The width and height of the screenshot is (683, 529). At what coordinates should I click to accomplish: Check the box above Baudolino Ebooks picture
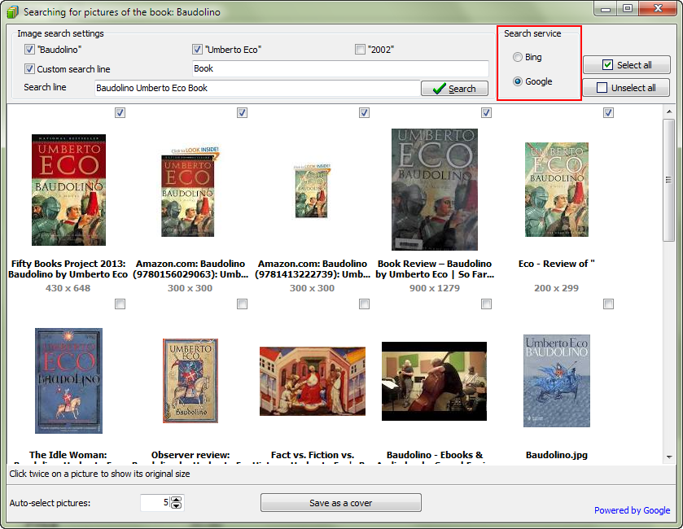(x=487, y=304)
